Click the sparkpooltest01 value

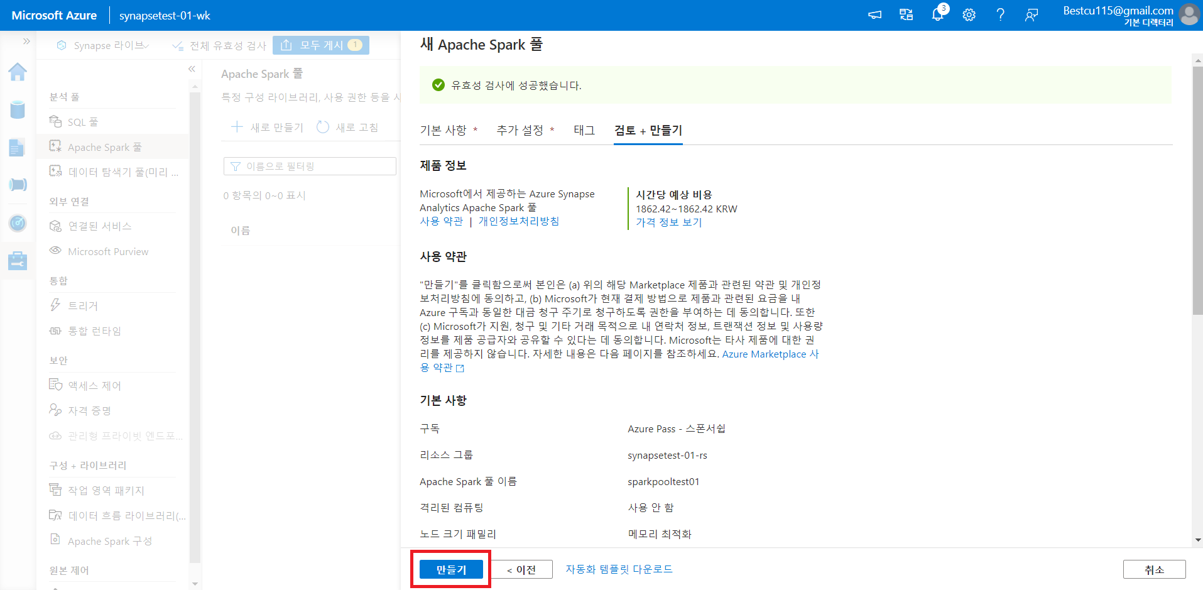coord(663,482)
